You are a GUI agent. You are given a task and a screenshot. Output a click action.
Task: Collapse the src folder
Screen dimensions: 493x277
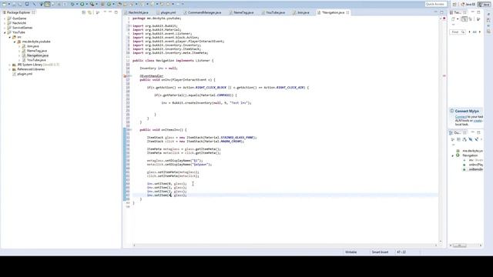coord(10,37)
